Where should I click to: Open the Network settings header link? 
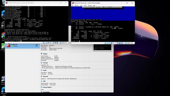[x=45, y=77]
